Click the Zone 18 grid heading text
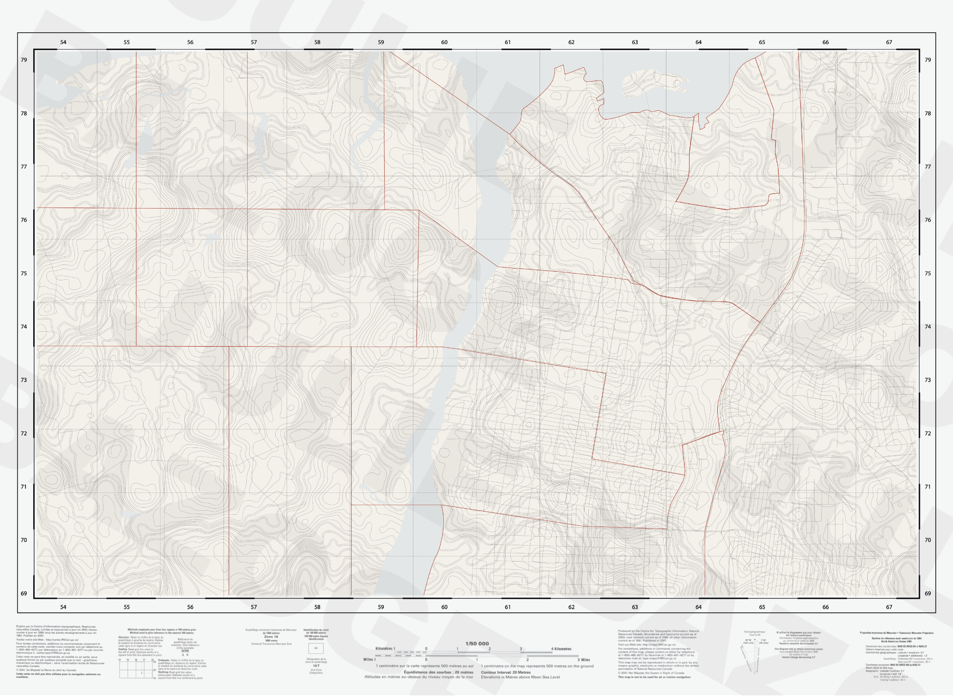Screen dimensions: 953x696 tap(271, 637)
